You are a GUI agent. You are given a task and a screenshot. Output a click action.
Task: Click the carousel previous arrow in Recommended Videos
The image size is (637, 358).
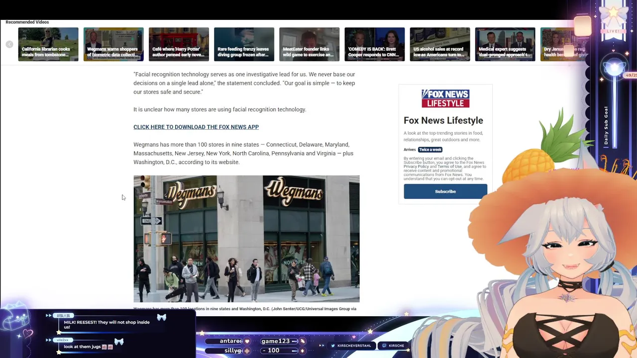point(9,44)
